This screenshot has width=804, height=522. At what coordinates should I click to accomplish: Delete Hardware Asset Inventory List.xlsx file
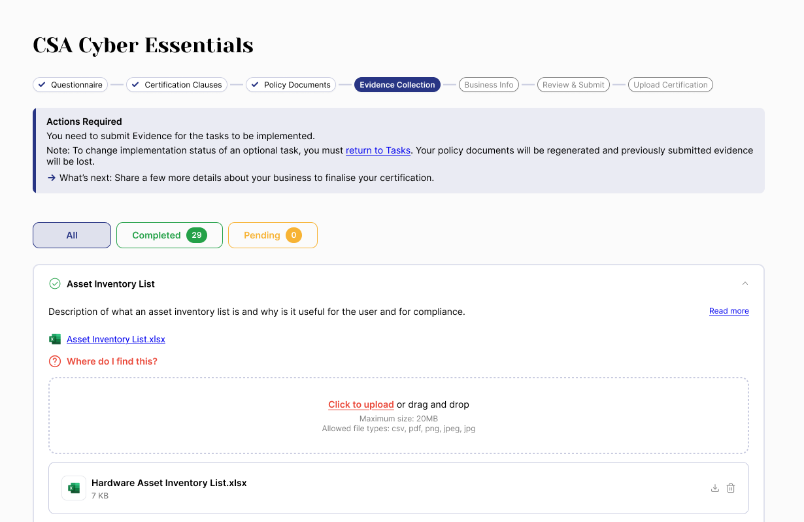point(731,488)
